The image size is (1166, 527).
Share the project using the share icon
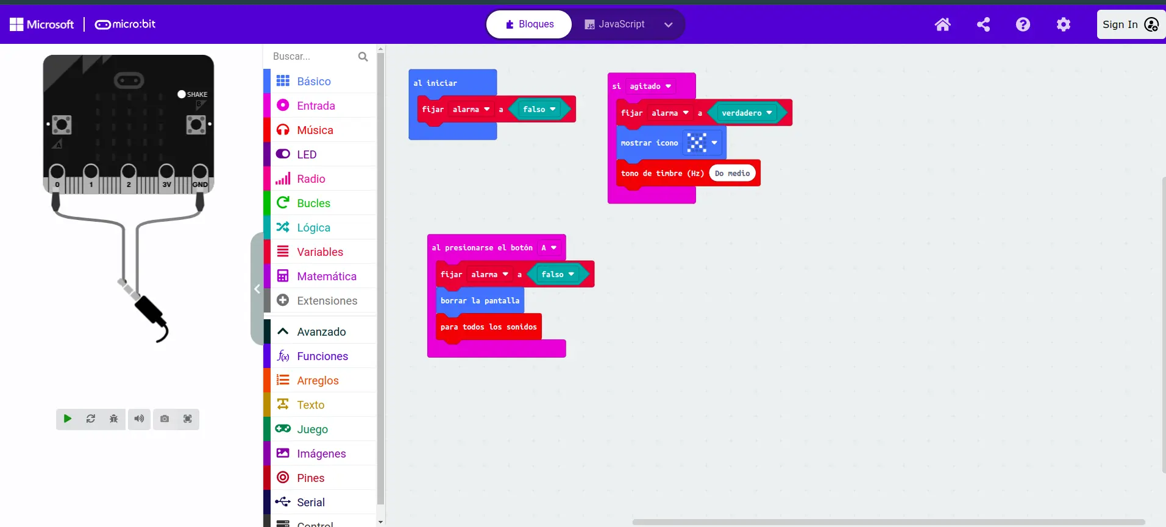(983, 24)
